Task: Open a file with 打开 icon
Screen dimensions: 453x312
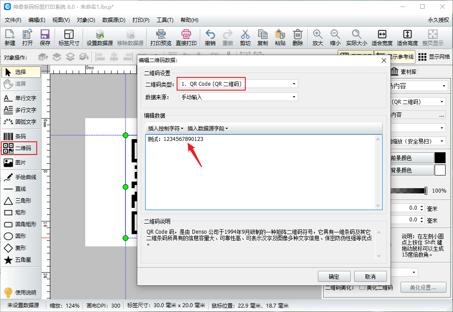Action: click(x=28, y=38)
